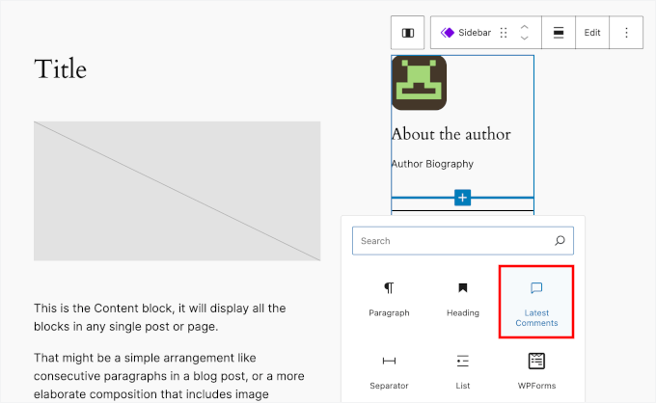The width and height of the screenshot is (656, 403).
Task: Choose the List block
Action: 462,370
